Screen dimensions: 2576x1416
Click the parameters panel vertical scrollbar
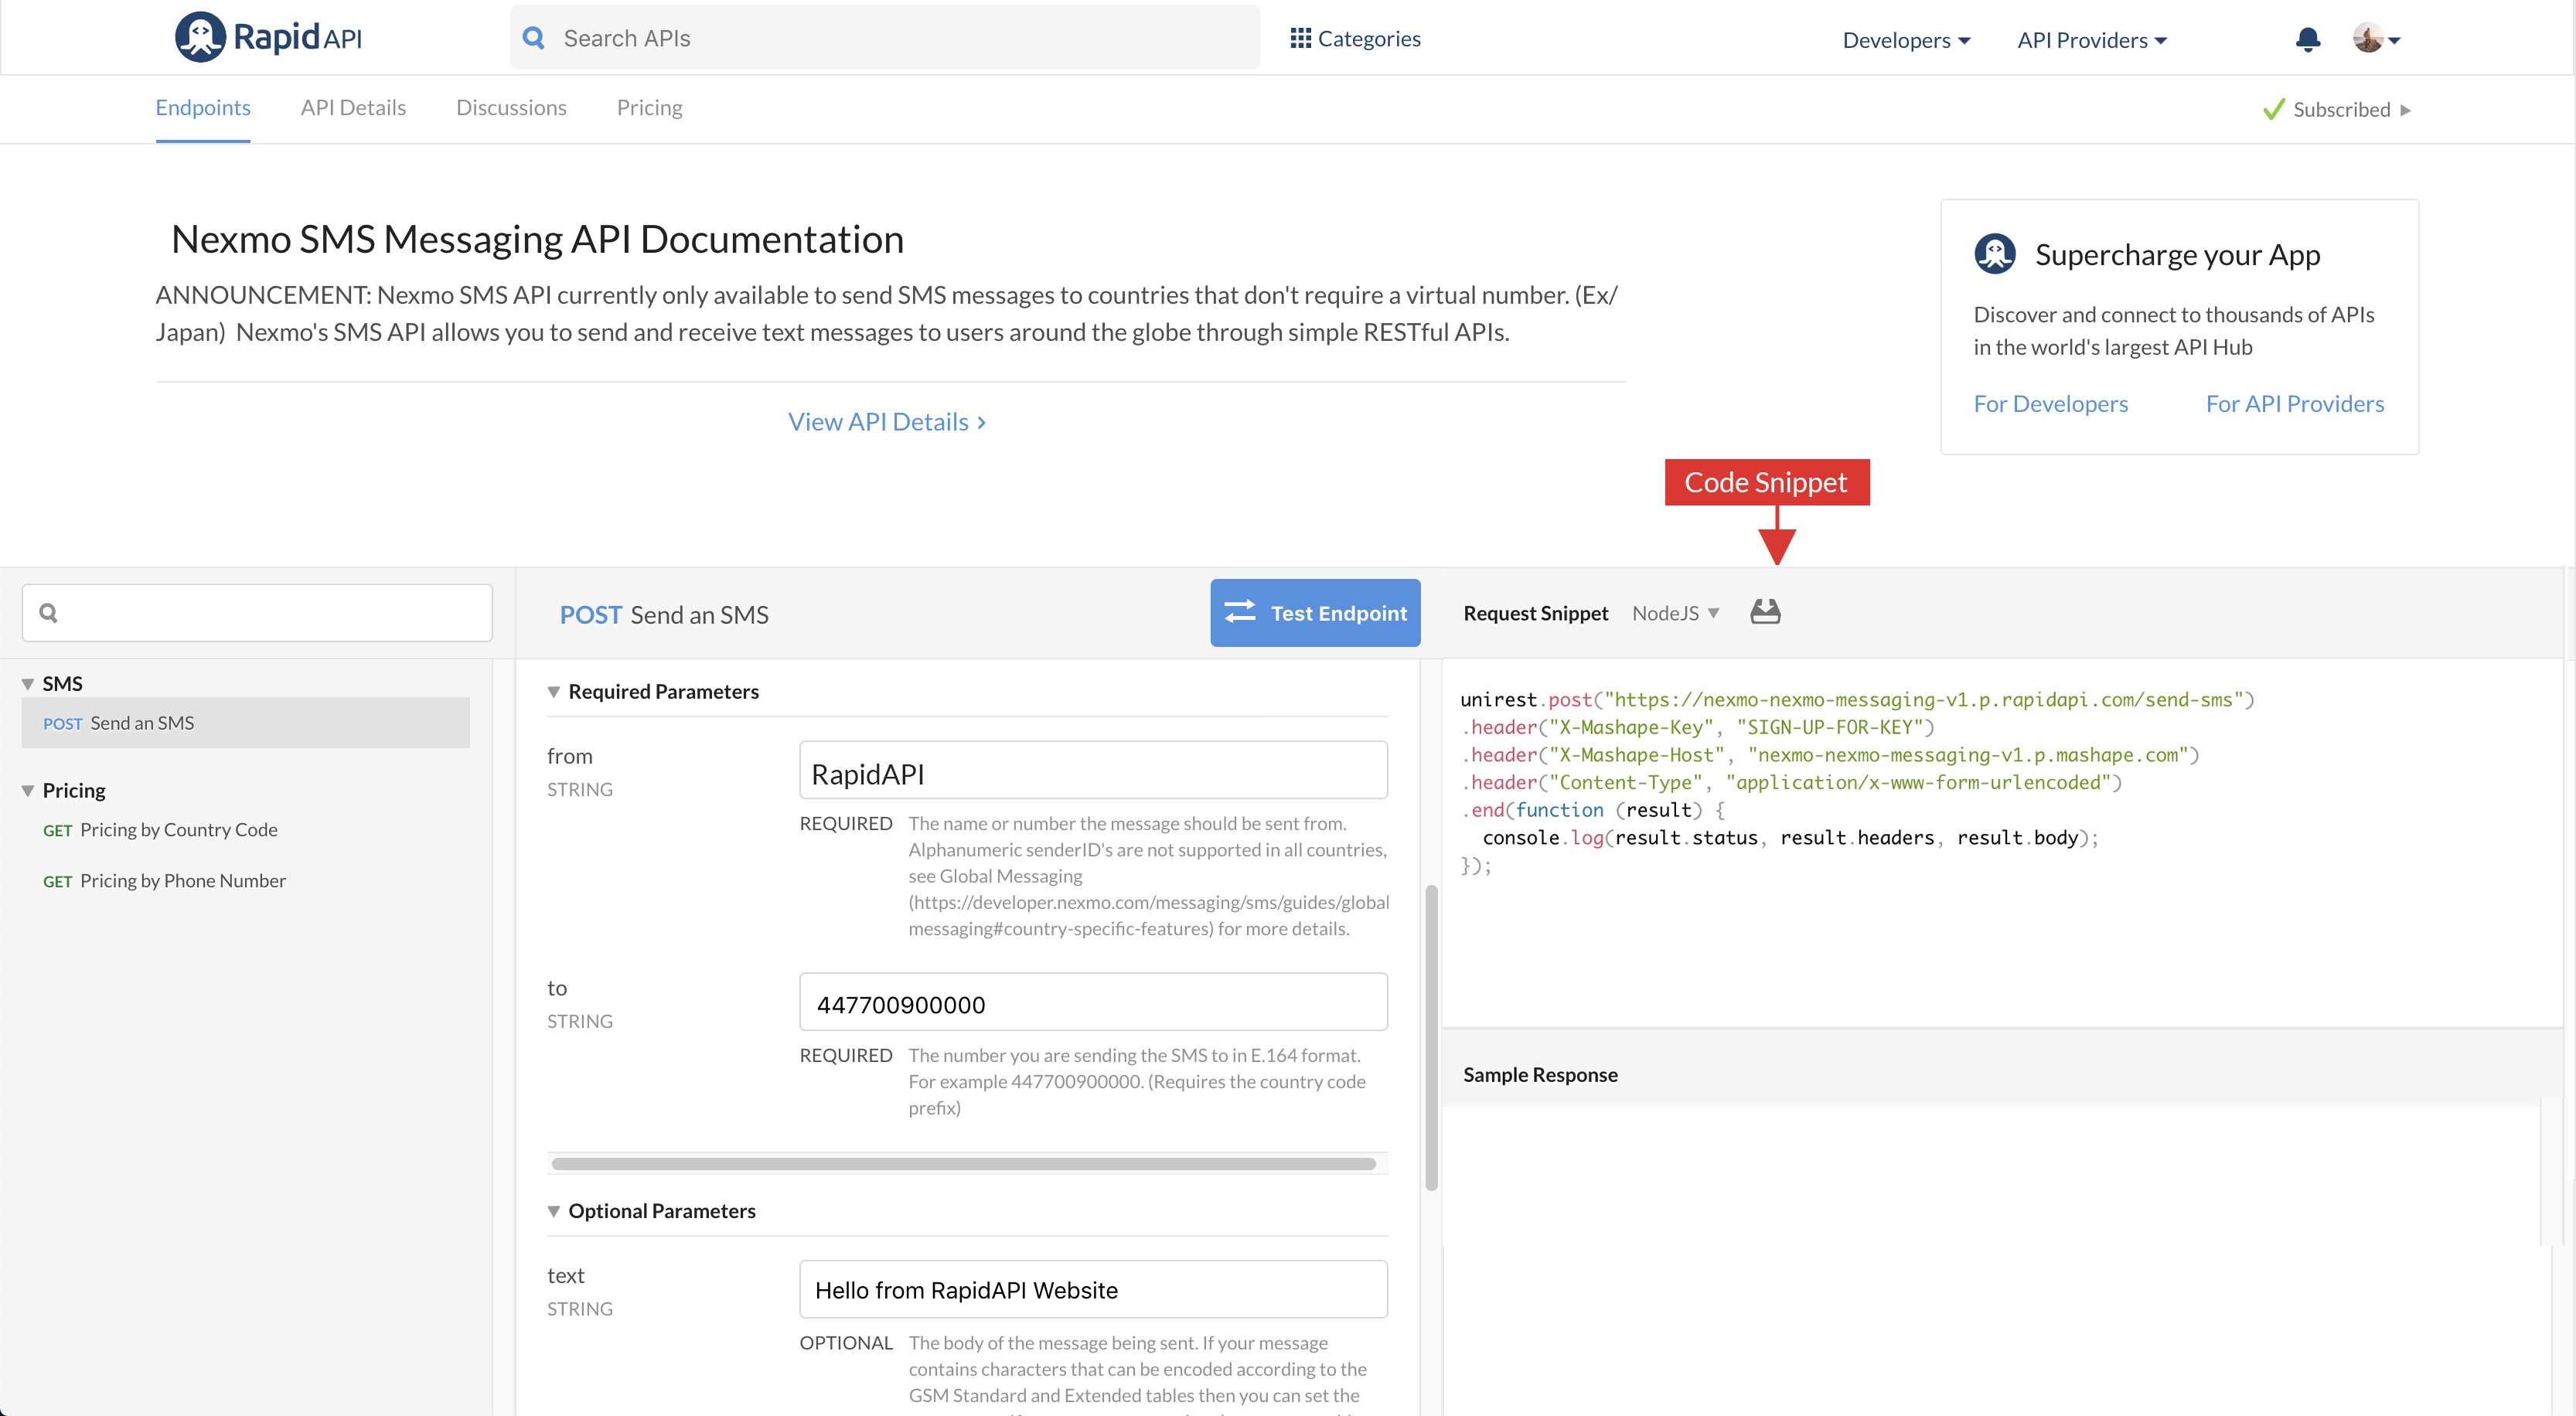pyautogui.click(x=1431, y=1038)
